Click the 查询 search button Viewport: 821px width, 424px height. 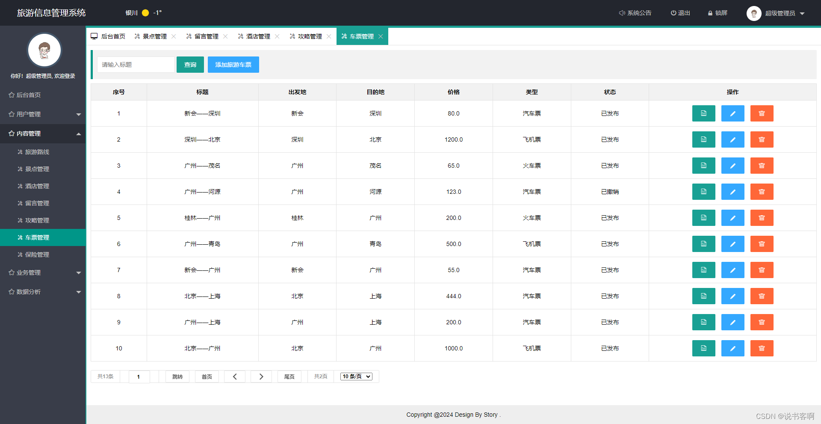[x=190, y=65]
